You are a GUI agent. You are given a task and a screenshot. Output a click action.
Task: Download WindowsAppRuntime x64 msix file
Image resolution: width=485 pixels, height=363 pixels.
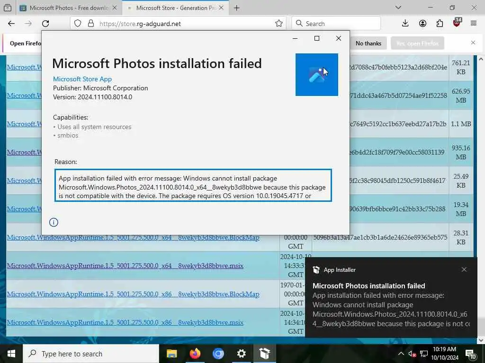point(125,266)
